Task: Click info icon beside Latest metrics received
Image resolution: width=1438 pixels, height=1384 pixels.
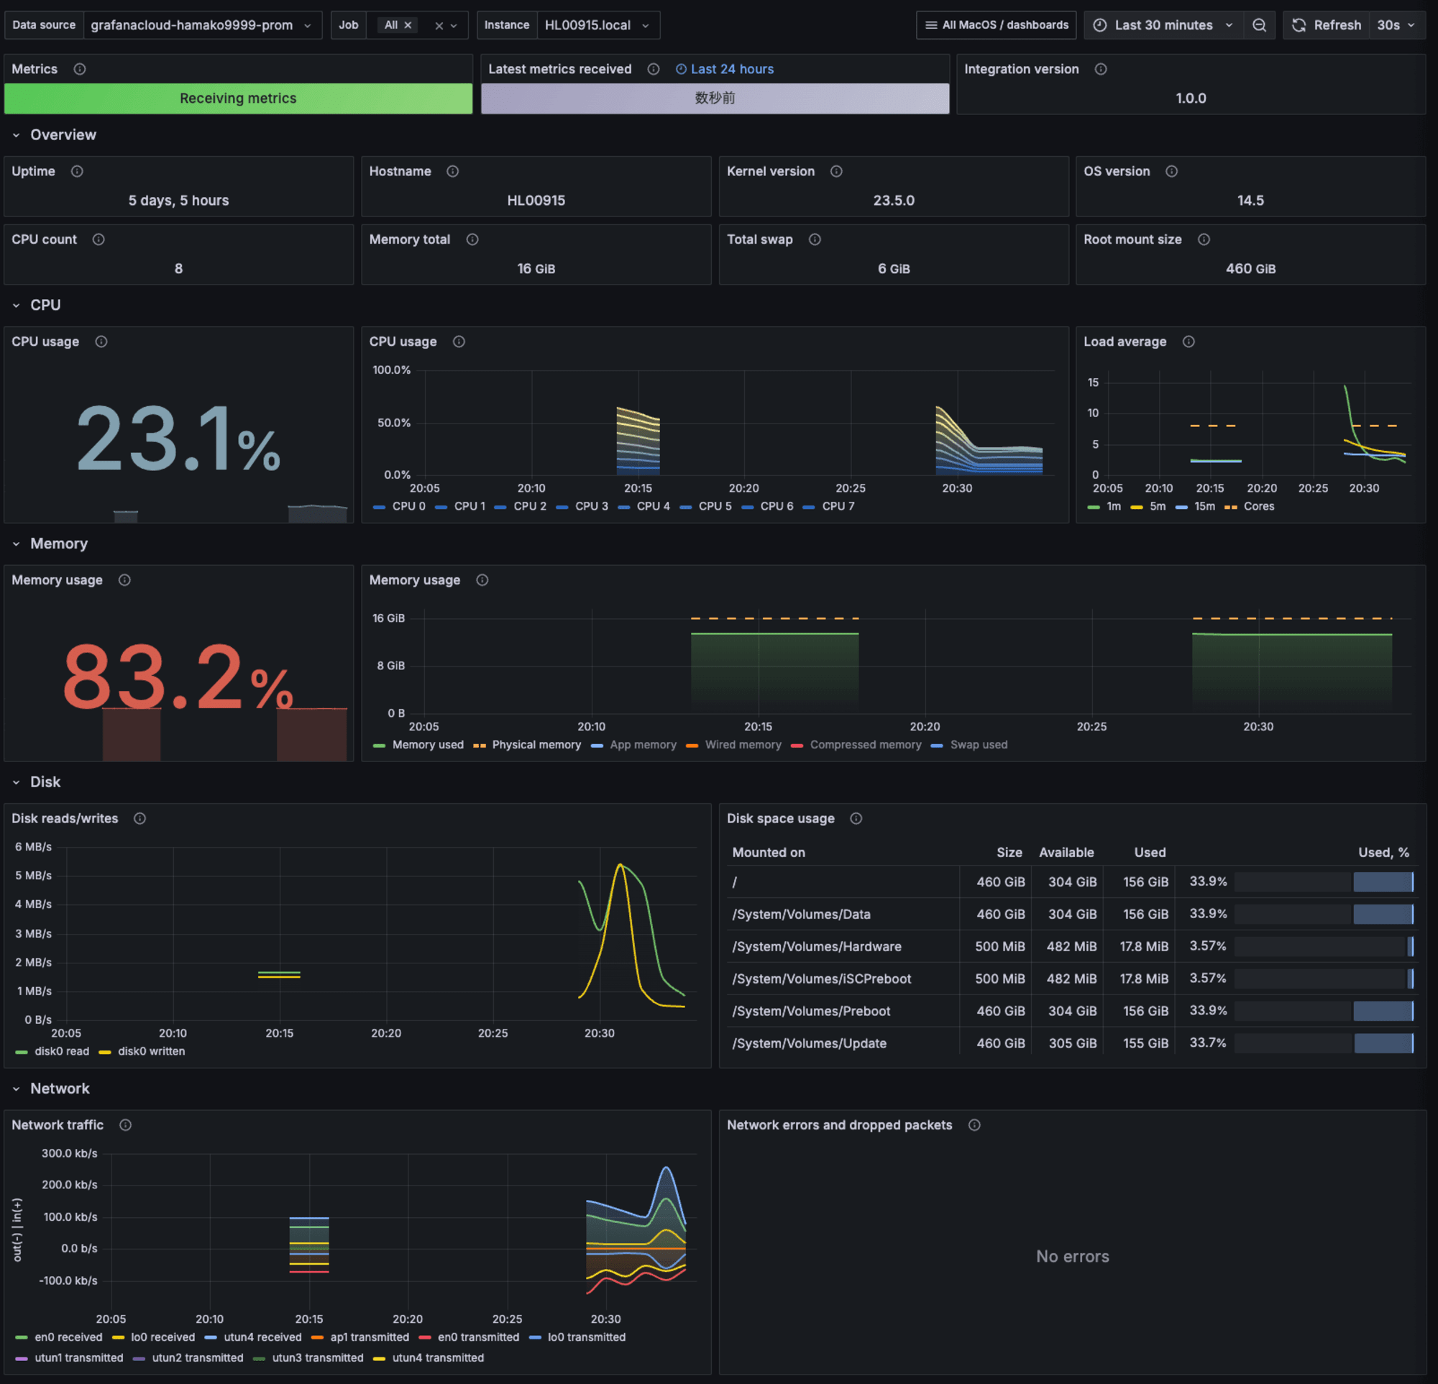Action: point(653,69)
